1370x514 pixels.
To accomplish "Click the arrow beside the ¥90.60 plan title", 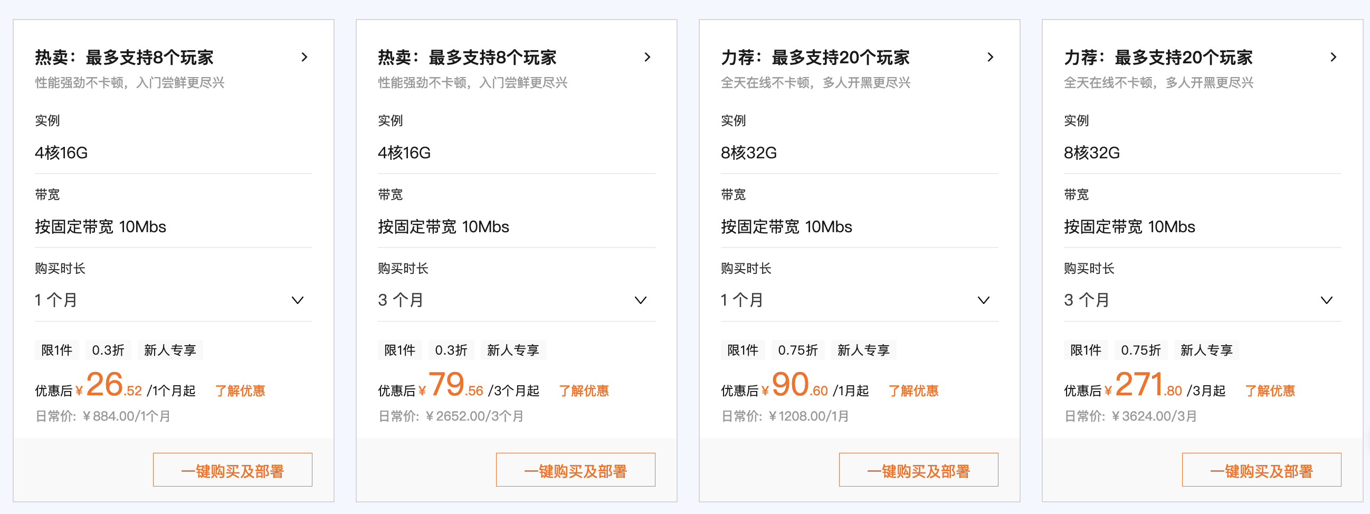I will 990,58.
